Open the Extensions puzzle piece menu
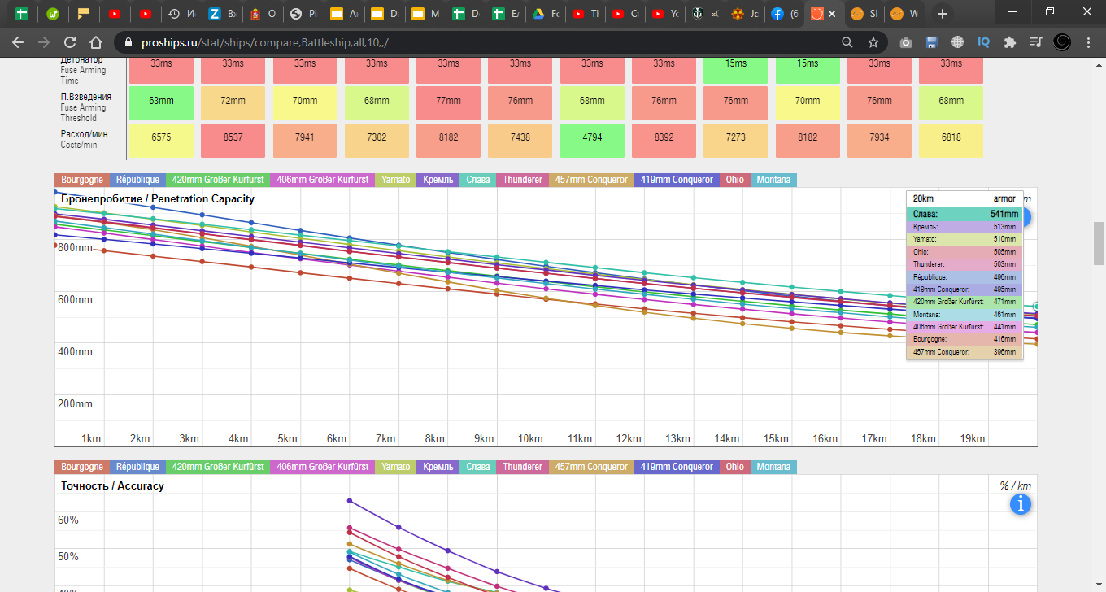The image size is (1106, 592). tap(1009, 42)
